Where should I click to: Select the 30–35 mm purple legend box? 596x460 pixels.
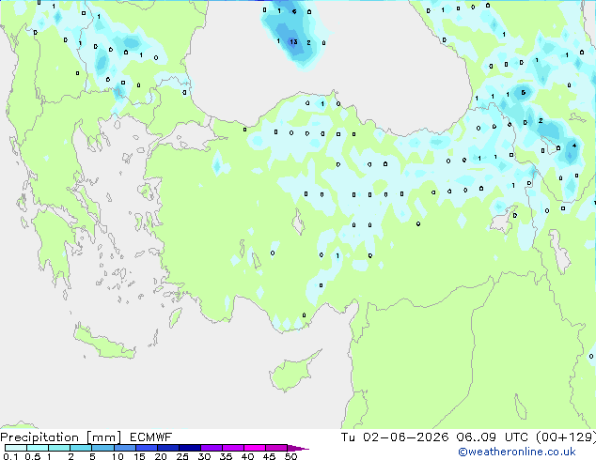211,448
